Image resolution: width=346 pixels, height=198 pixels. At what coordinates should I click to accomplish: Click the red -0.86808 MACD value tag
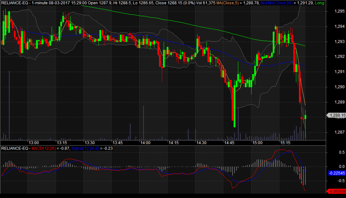(337, 190)
